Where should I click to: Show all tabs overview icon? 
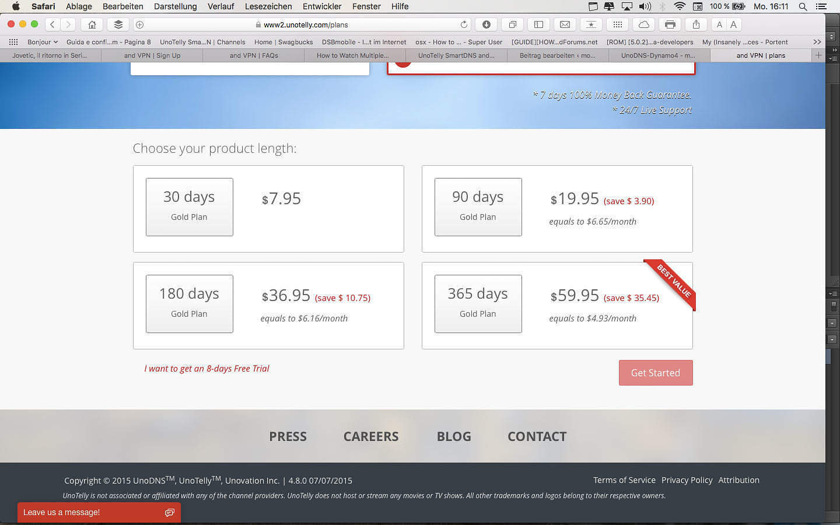[512, 24]
